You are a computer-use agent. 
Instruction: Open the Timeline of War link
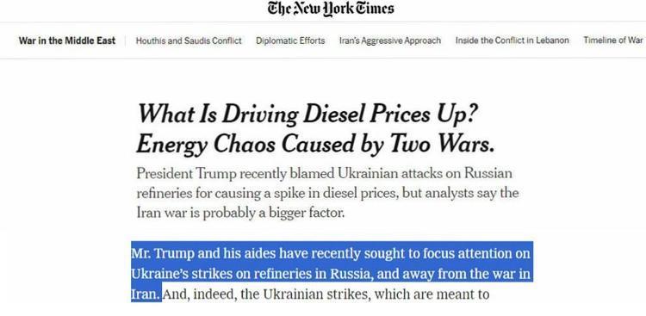click(x=613, y=40)
